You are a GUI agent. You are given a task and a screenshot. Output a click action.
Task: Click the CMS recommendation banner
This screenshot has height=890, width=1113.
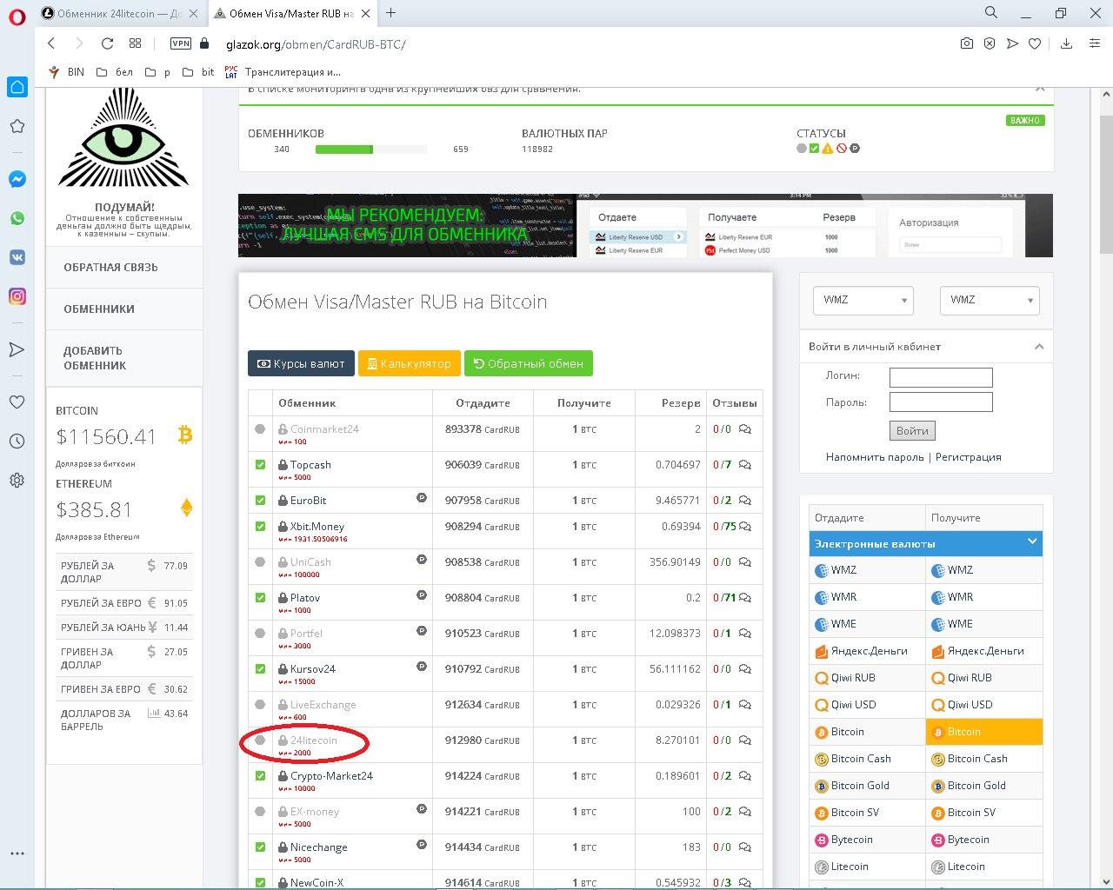coord(645,225)
